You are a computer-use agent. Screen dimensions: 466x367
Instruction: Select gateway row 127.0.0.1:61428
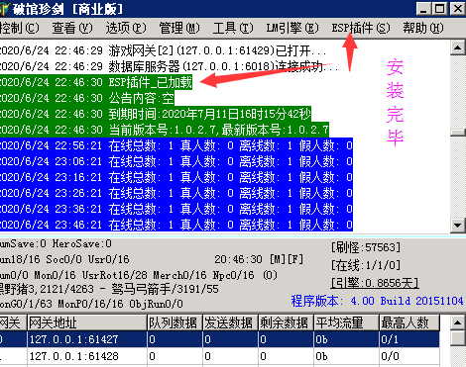click(220, 356)
